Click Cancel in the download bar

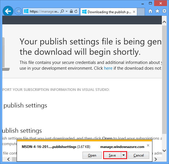[x=139, y=155]
